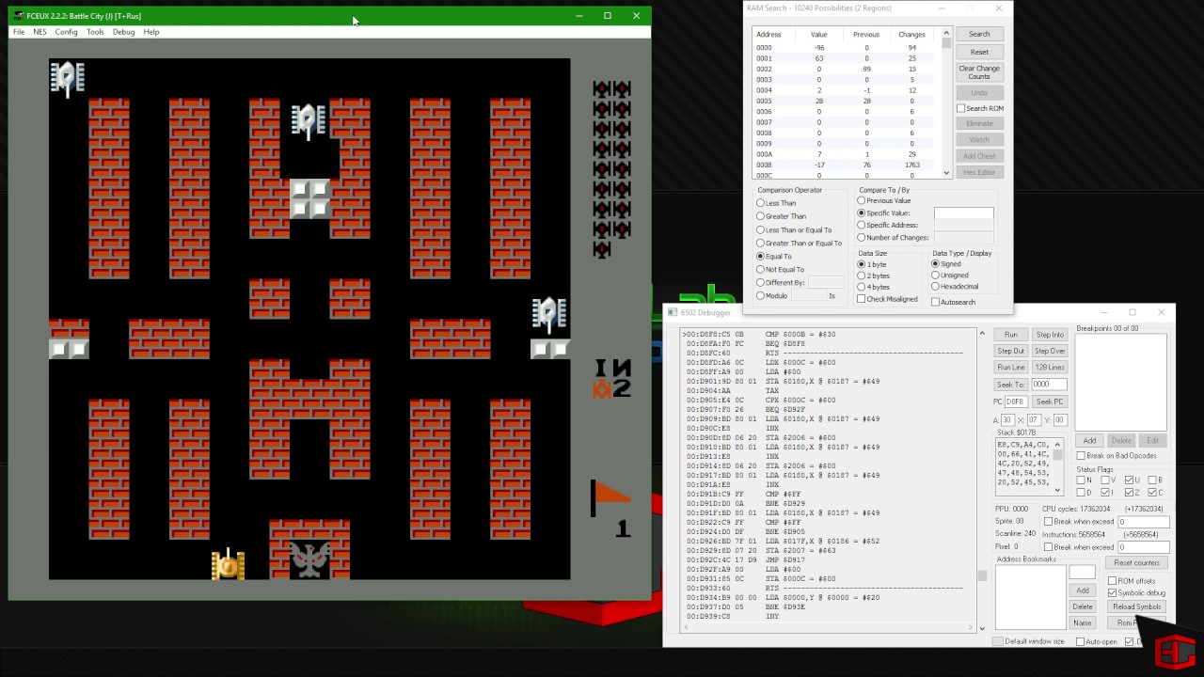This screenshot has height=677, width=1204.
Task: Click the Seek PC button
Action: 1050,401
